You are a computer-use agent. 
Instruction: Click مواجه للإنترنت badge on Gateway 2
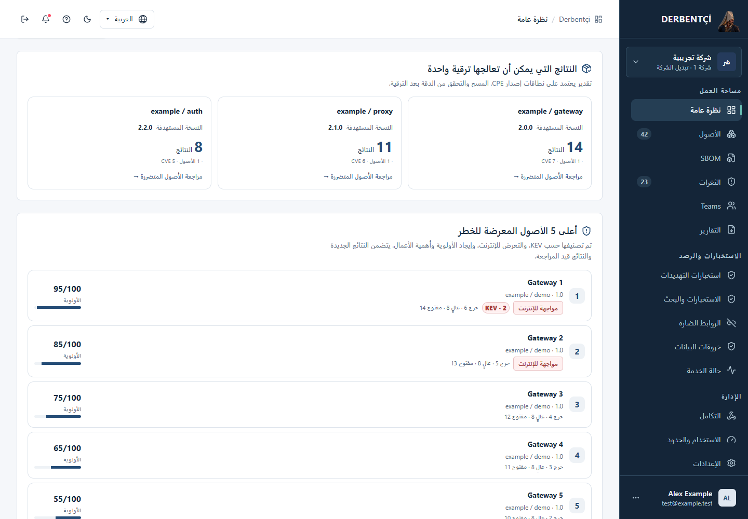(538, 364)
